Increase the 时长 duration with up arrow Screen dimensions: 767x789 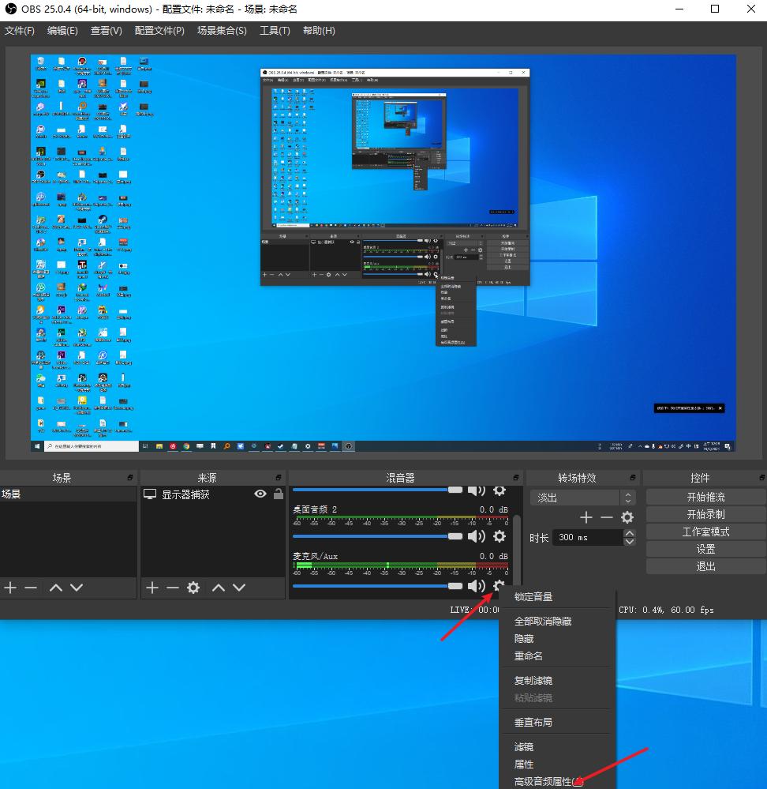tap(629, 533)
